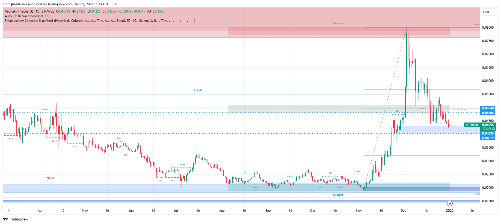Click the 2025 label on time axis
Image resolution: width=501 pixels, height=224 pixels.
pos(450,211)
